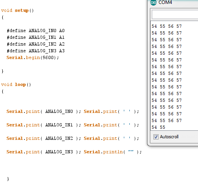198x187 pixels.
Task: Click 'Serial.print( ANALOG_IN3 );' statement
Action: coord(44,152)
